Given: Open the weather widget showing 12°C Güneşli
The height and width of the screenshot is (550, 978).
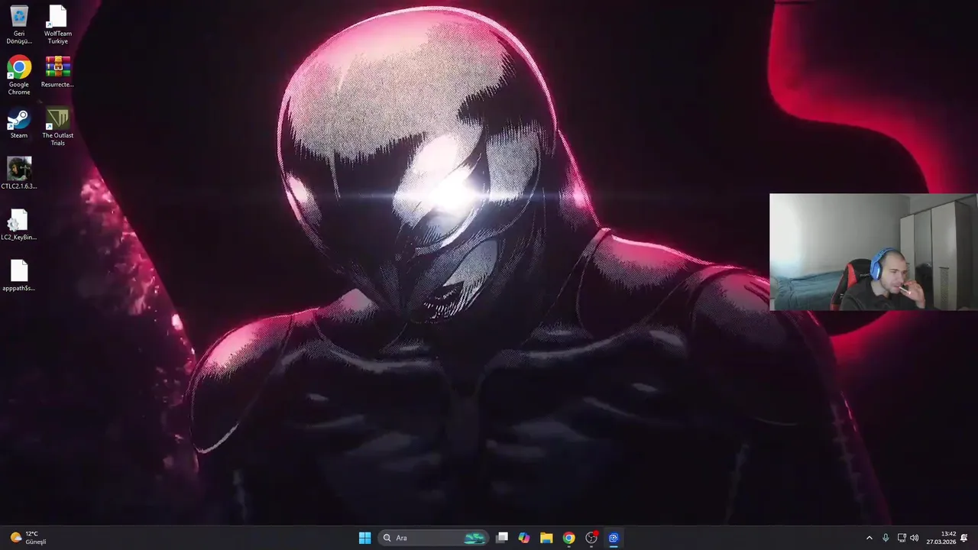Looking at the screenshot, I should 28,538.
